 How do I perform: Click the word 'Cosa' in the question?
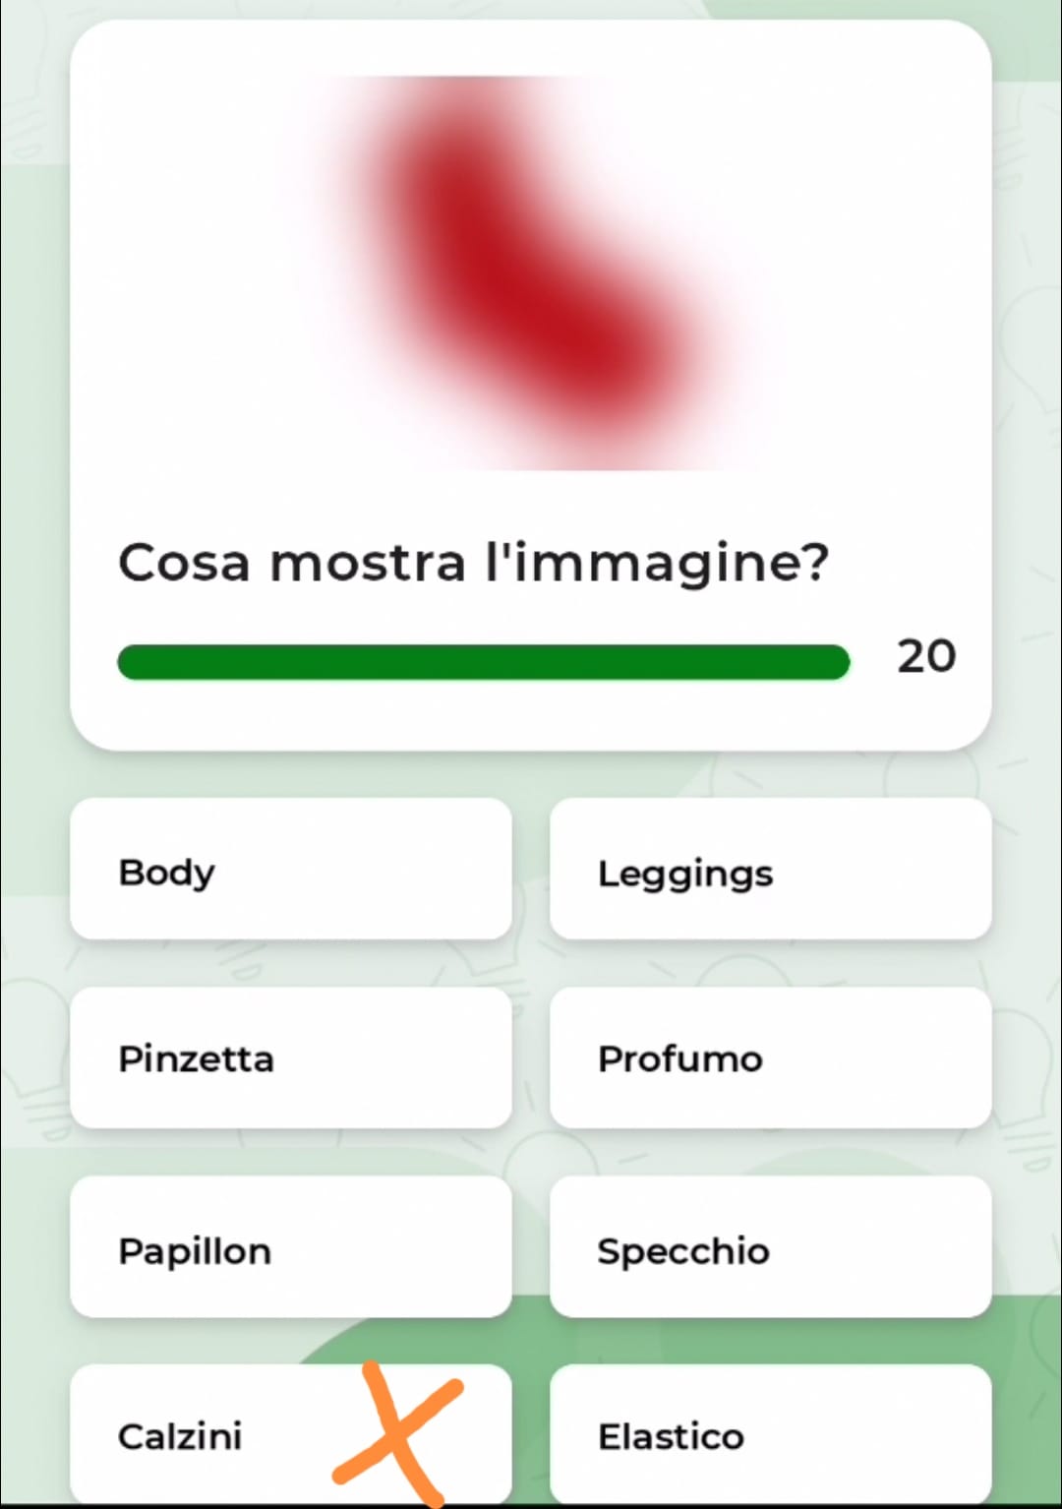click(x=184, y=564)
